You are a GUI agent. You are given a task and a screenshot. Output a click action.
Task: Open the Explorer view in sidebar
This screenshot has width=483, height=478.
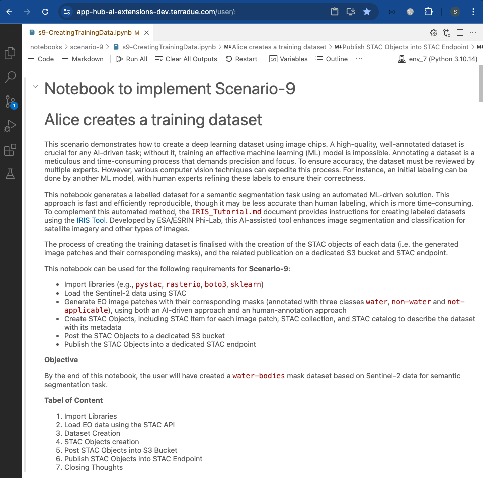point(10,53)
